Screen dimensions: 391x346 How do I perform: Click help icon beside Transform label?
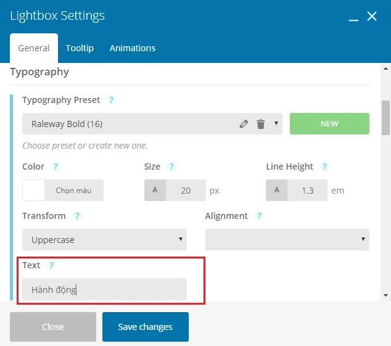click(77, 216)
